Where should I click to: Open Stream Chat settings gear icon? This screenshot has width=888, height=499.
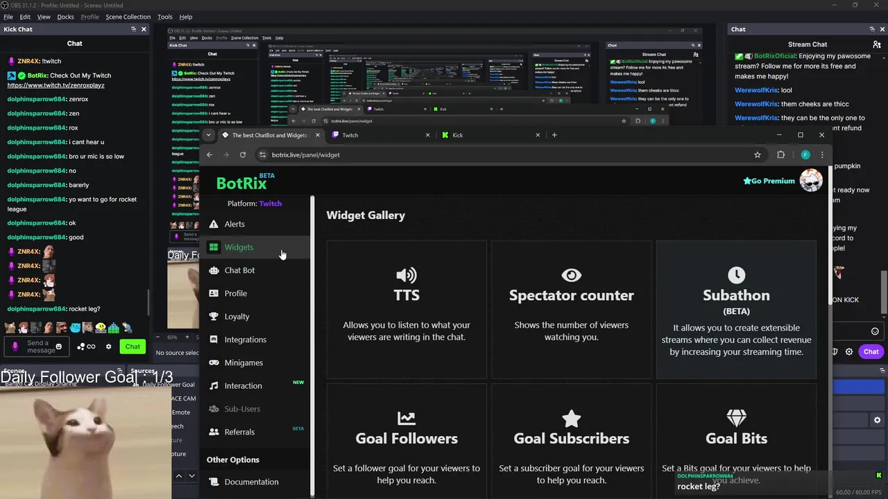point(849,352)
